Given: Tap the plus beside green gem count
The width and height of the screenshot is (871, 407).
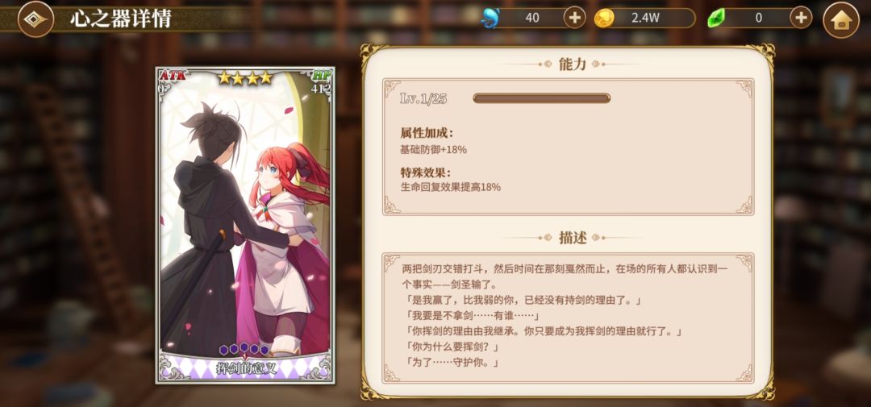Looking at the screenshot, I should coord(801,18).
